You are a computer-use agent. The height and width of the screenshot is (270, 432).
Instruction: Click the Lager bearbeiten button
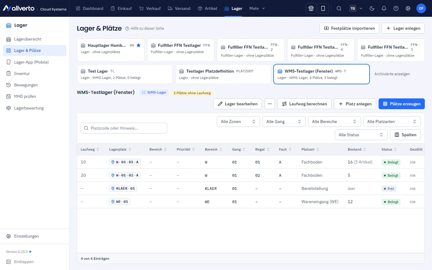[x=238, y=104]
